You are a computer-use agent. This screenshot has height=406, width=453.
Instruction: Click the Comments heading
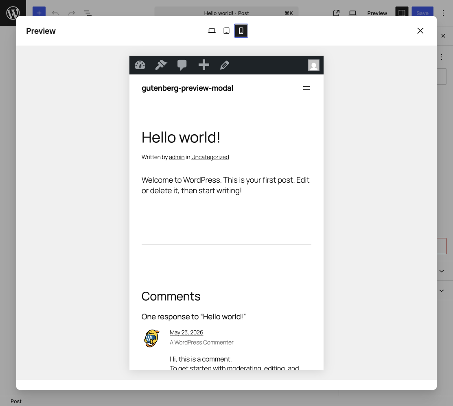[171, 297]
